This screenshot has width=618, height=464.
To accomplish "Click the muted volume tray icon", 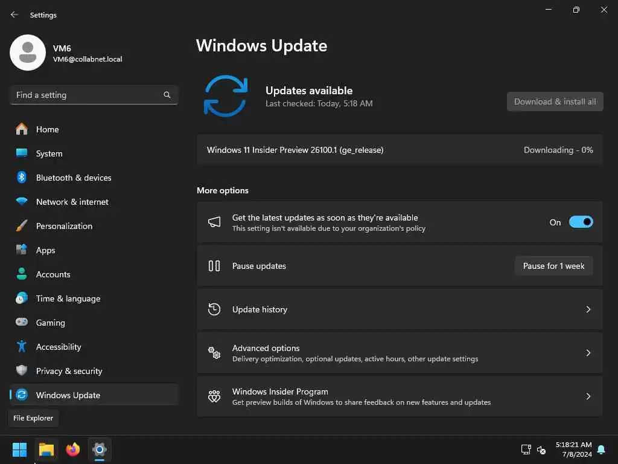I will click(x=541, y=449).
